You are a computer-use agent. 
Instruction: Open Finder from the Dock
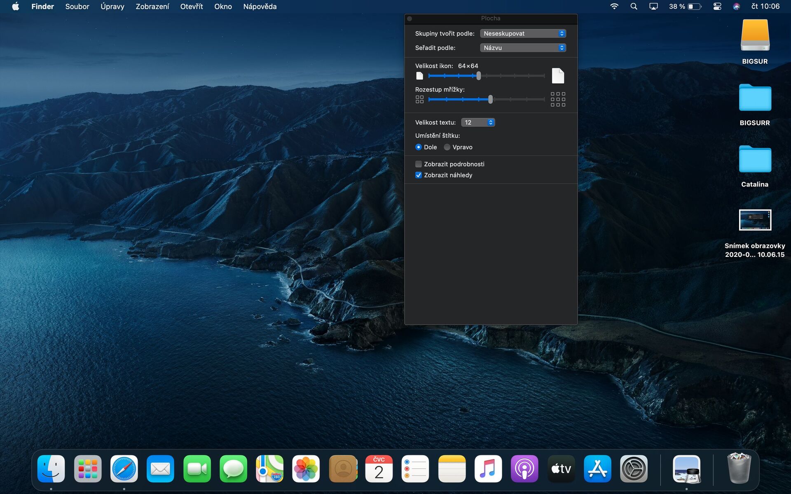[51, 468]
